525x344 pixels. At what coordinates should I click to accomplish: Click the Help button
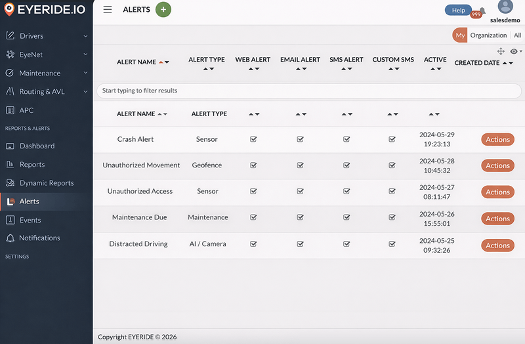[458, 10]
